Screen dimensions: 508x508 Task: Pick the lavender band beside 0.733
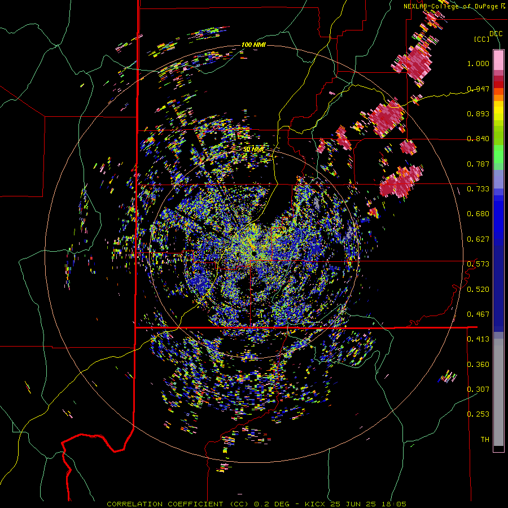(x=498, y=179)
